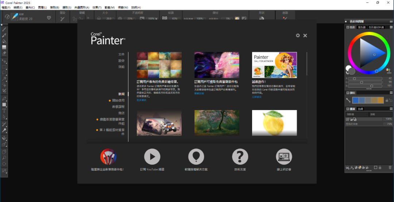The width and height of the screenshot is (394, 202).
Task: Open the brush selector 柔軟度 2B
Action: tap(15, 17)
